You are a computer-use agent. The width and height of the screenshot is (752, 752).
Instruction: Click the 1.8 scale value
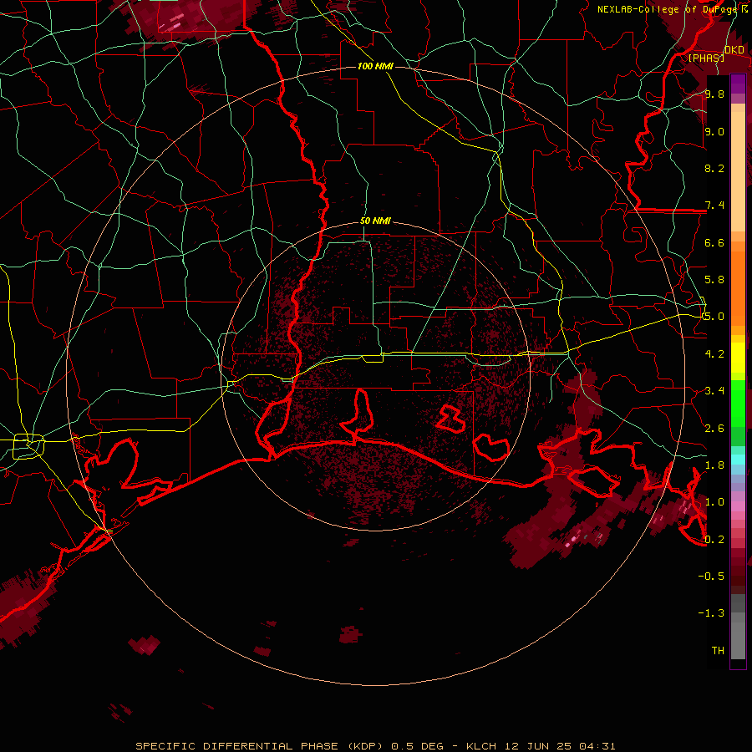pyautogui.click(x=714, y=465)
